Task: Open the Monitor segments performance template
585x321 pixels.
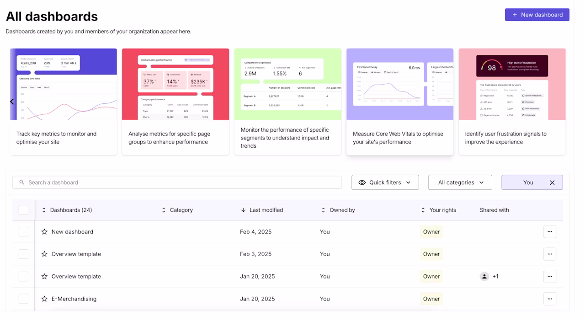Action: coord(288,102)
